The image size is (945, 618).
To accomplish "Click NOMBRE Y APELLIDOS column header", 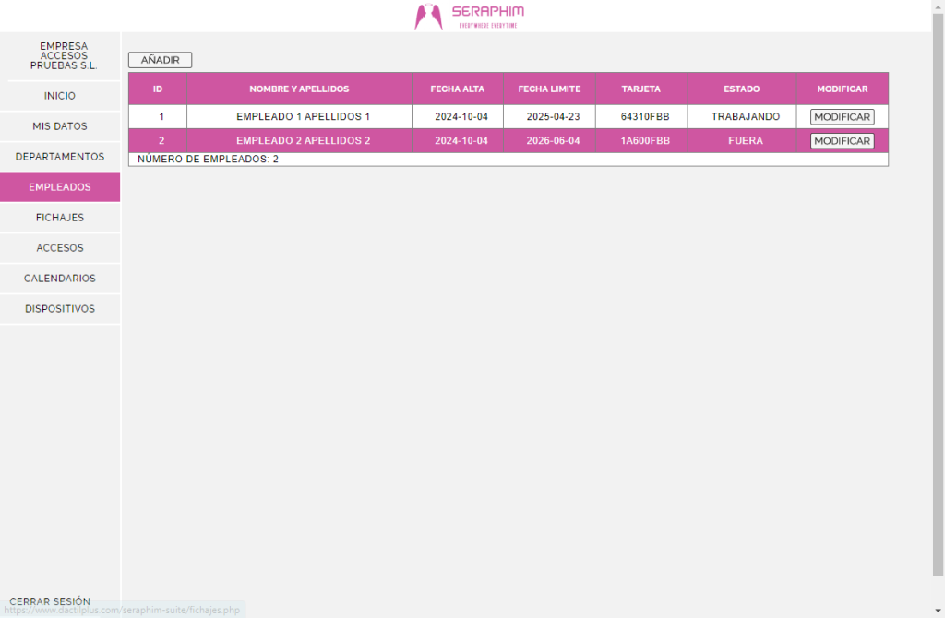I will (x=300, y=89).
